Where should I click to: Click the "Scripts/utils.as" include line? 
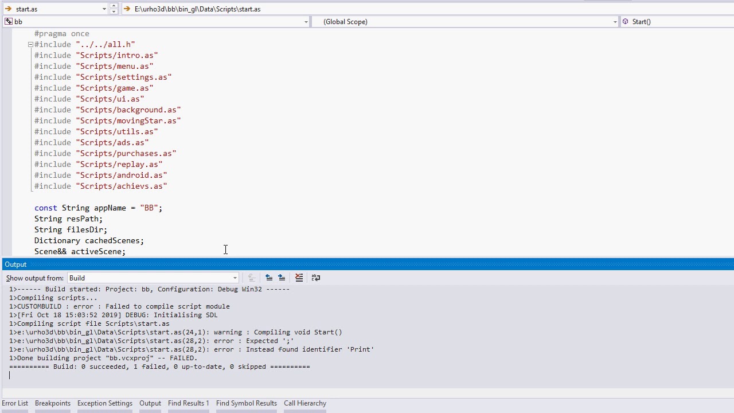pos(96,132)
